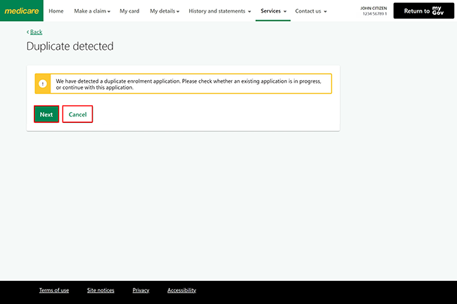Open Terms of use link
The image size is (457, 304).
click(54, 290)
